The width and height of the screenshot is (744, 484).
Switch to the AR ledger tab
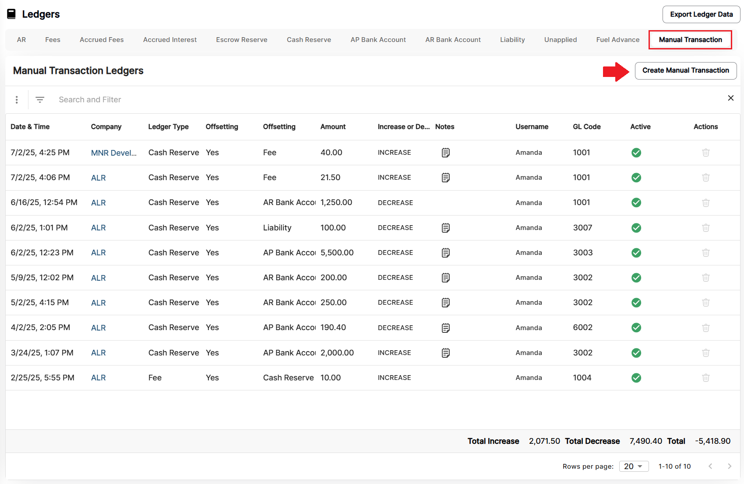pos(21,39)
